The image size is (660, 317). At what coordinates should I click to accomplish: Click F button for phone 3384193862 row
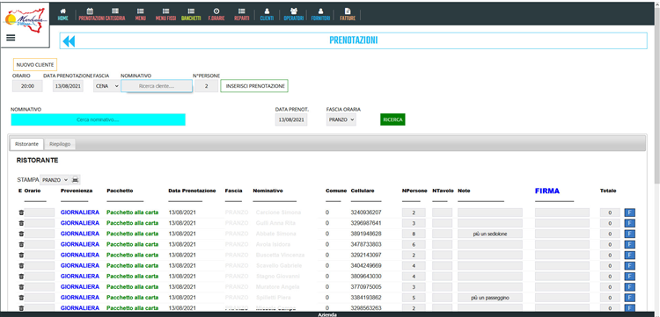point(630,298)
